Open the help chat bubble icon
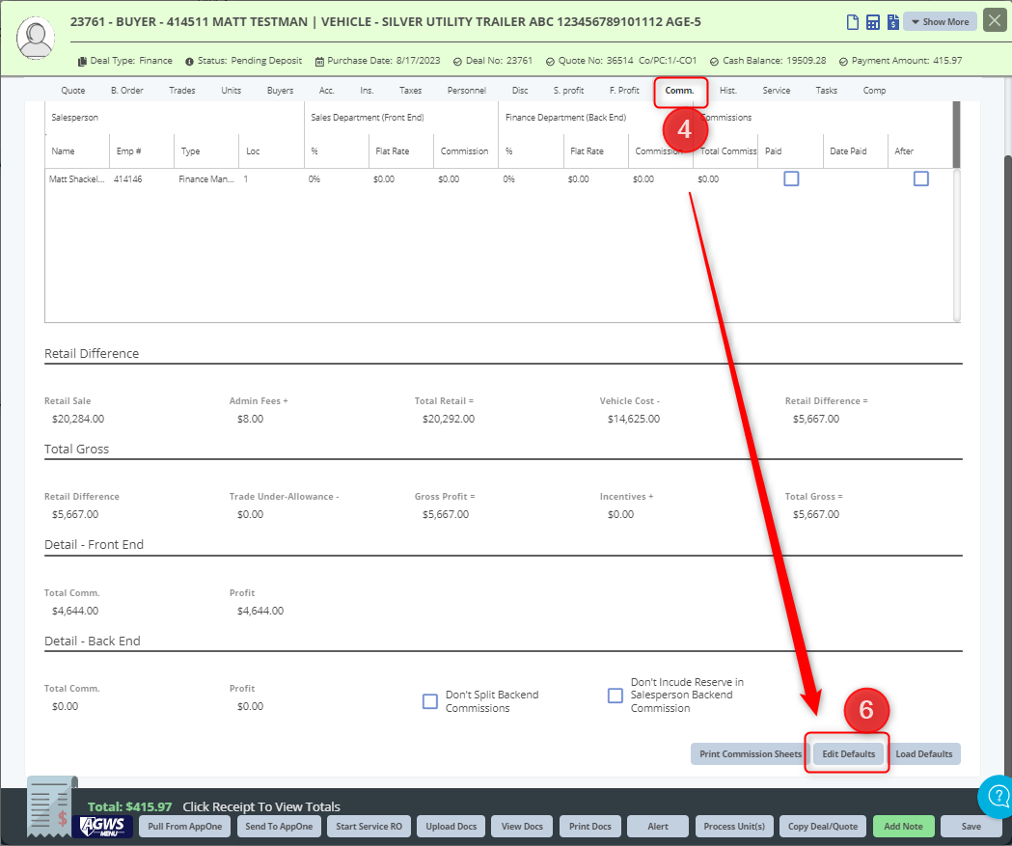The height and width of the screenshot is (846, 1012). (x=997, y=796)
